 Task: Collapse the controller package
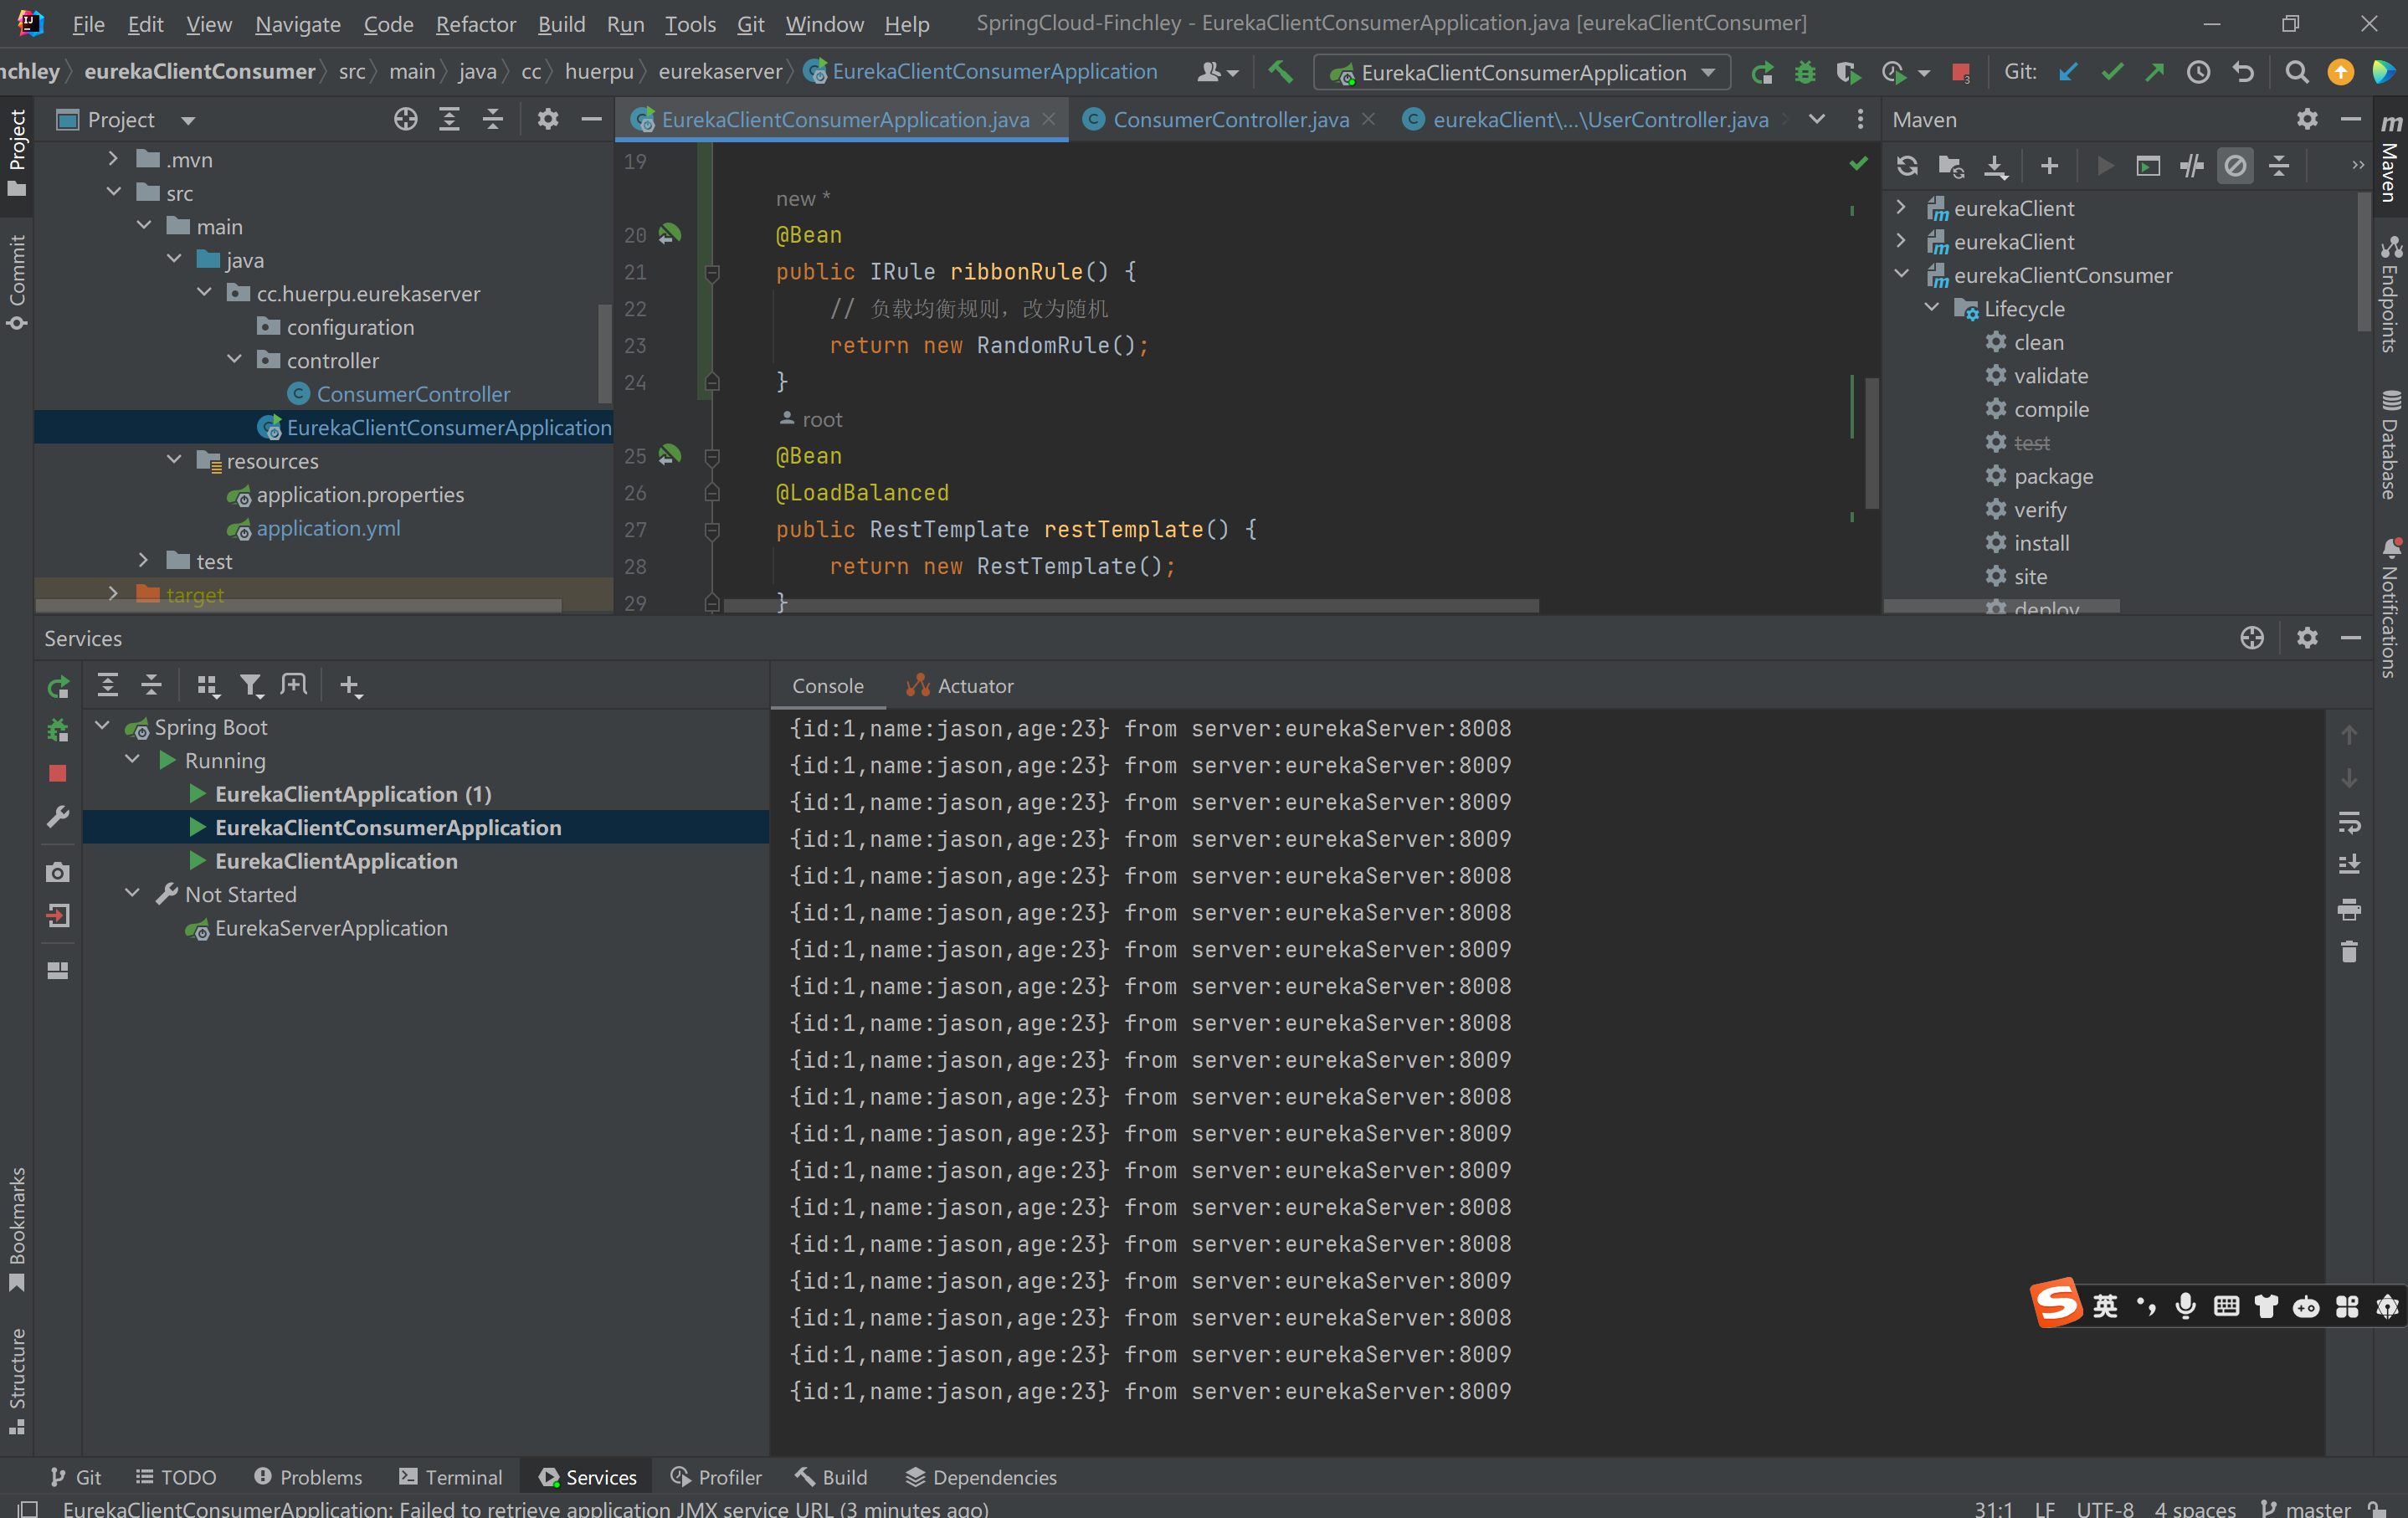(234, 359)
